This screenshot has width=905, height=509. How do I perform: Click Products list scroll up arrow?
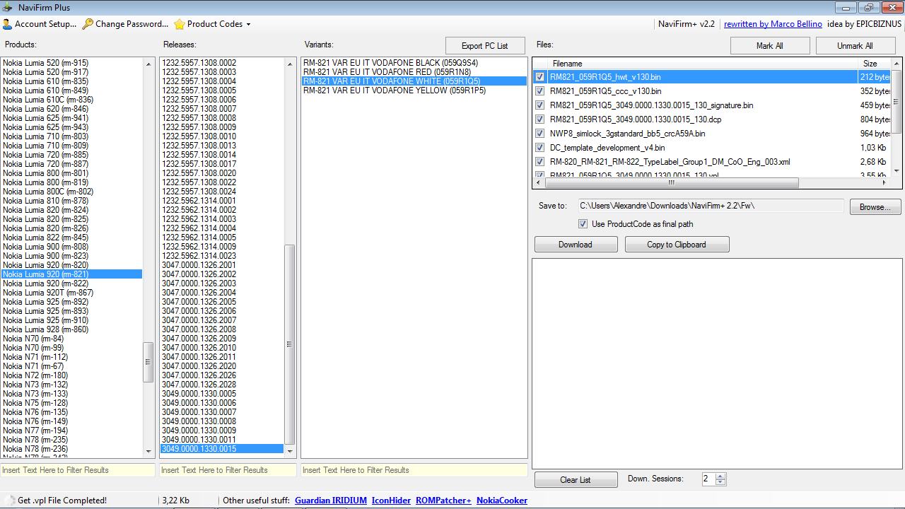(148, 64)
